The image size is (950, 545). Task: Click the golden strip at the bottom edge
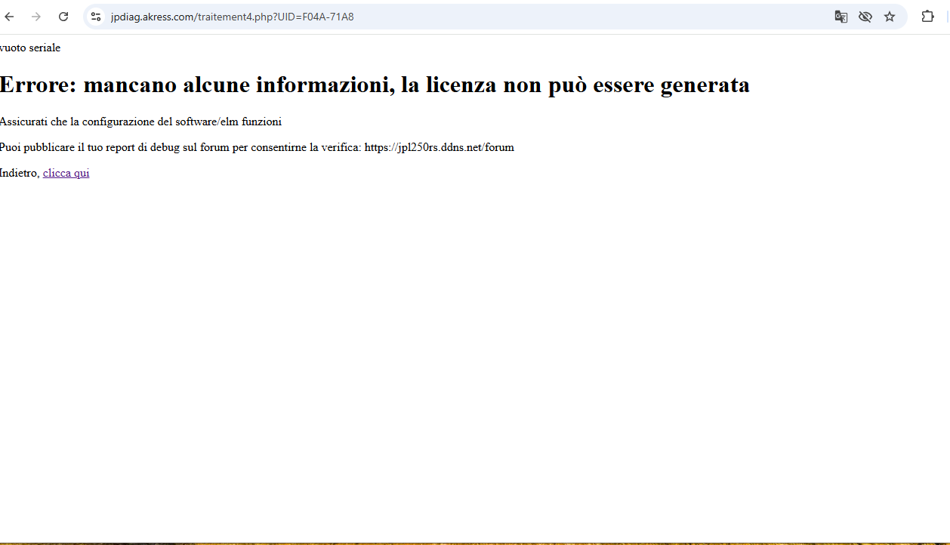(x=475, y=541)
